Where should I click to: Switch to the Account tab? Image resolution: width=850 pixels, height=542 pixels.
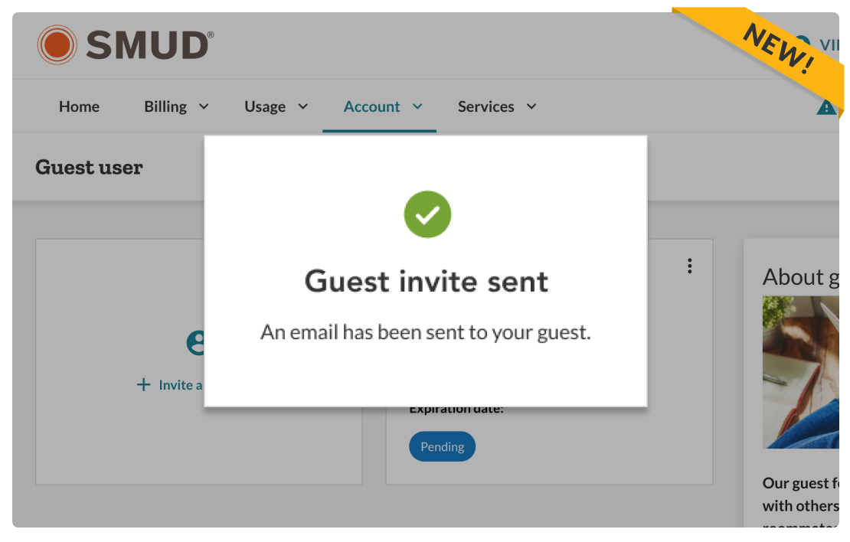click(x=372, y=106)
